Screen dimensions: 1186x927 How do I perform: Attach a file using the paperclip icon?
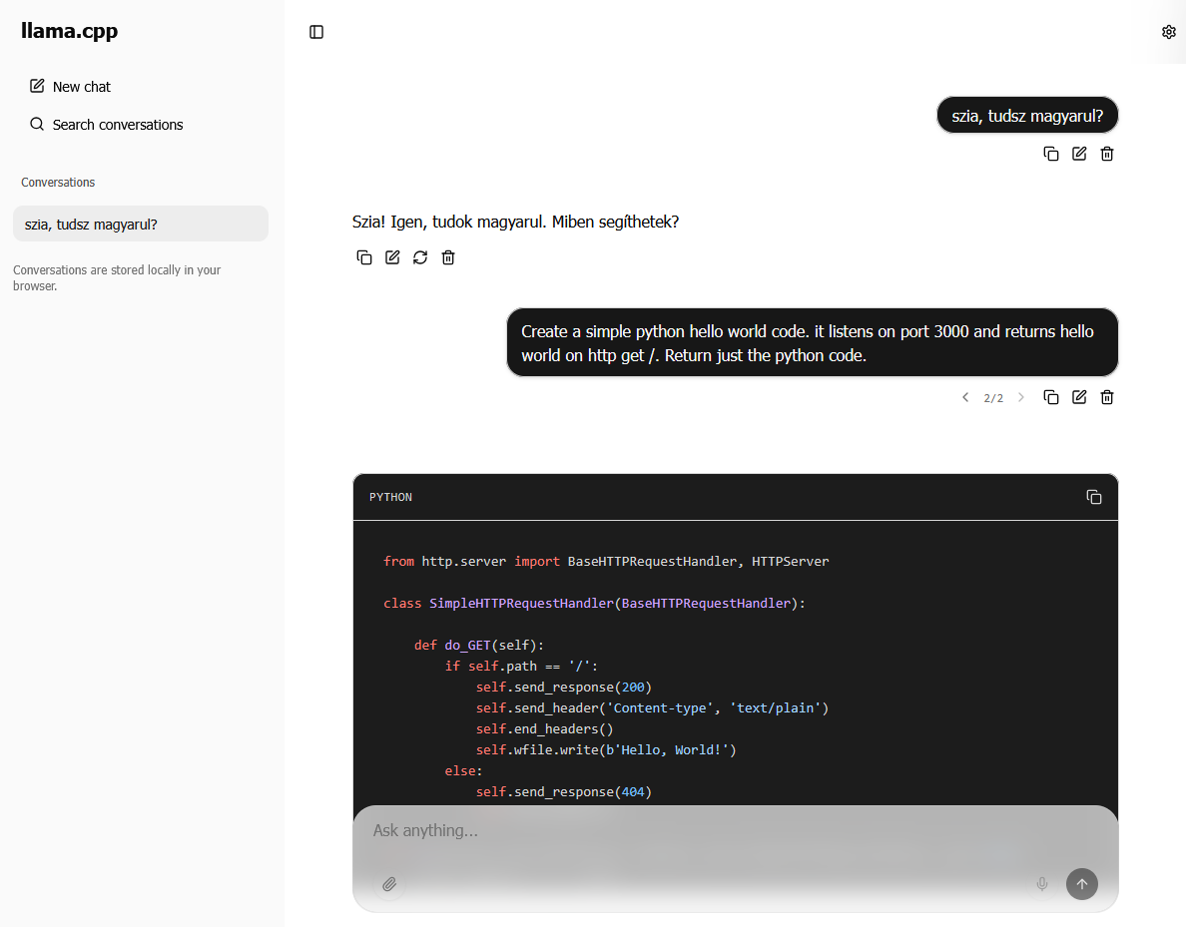390,884
